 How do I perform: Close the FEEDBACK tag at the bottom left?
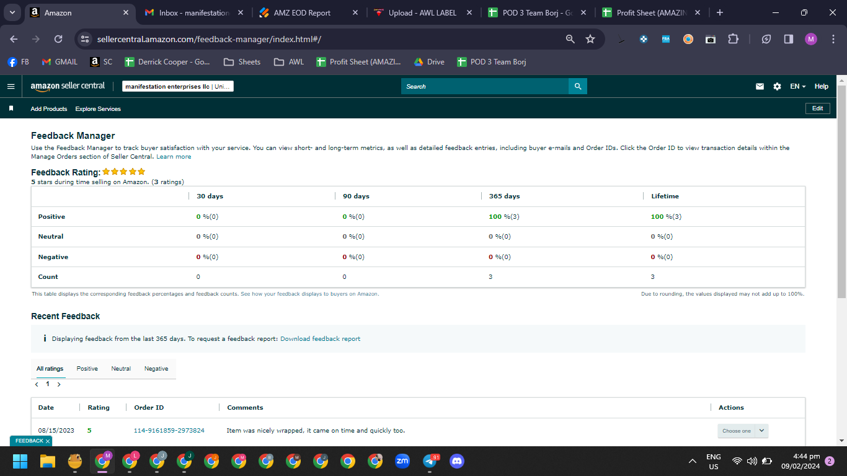48,441
